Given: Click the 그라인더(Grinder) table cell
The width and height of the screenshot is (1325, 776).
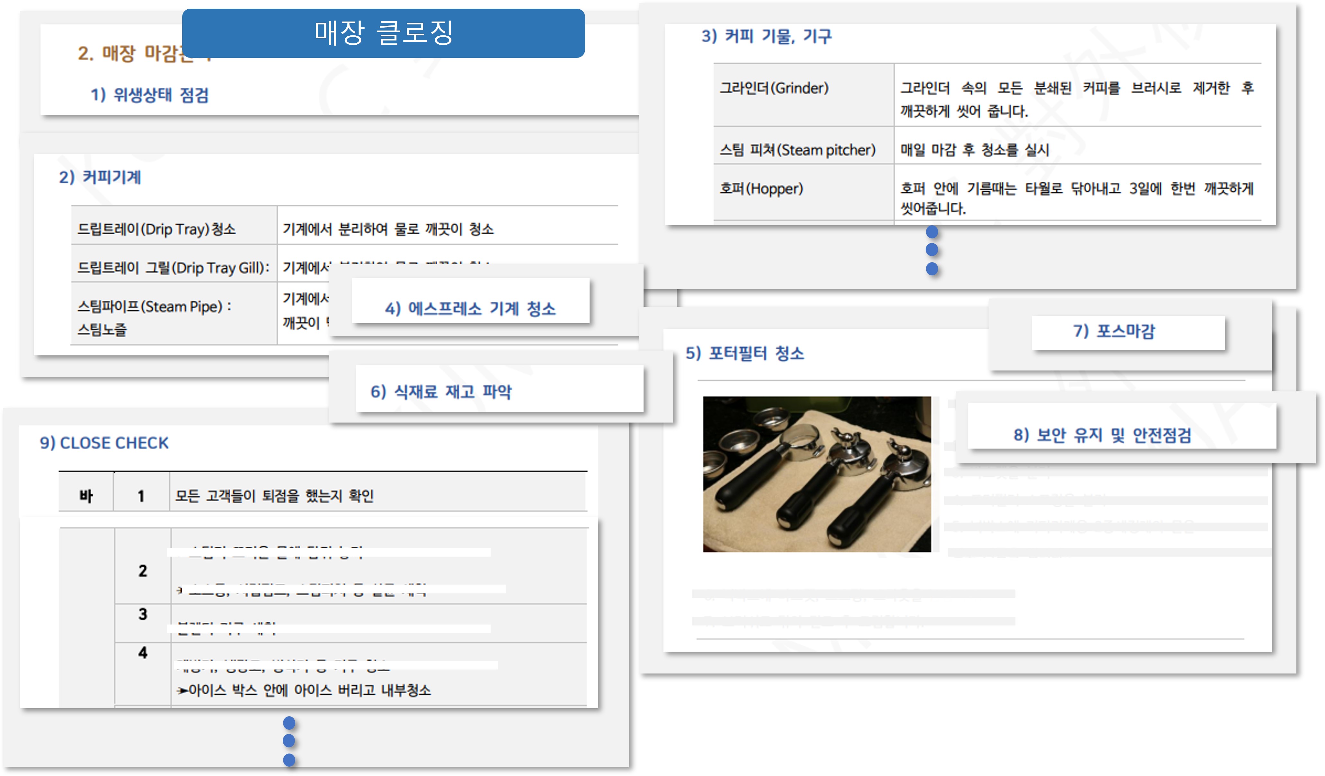Looking at the screenshot, I should [773, 88].
